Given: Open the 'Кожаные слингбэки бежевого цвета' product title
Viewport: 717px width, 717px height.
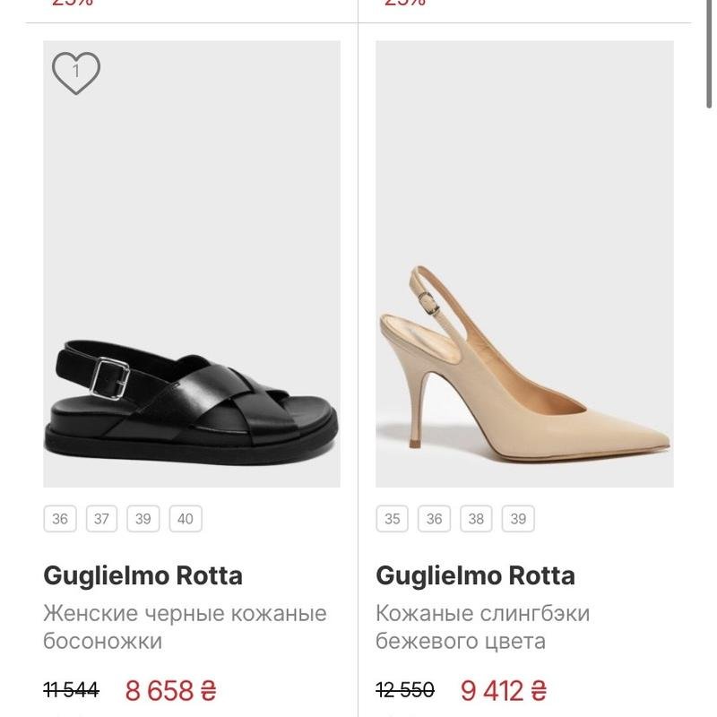Looking at the screenshot, I should click(x=482, y=627).
